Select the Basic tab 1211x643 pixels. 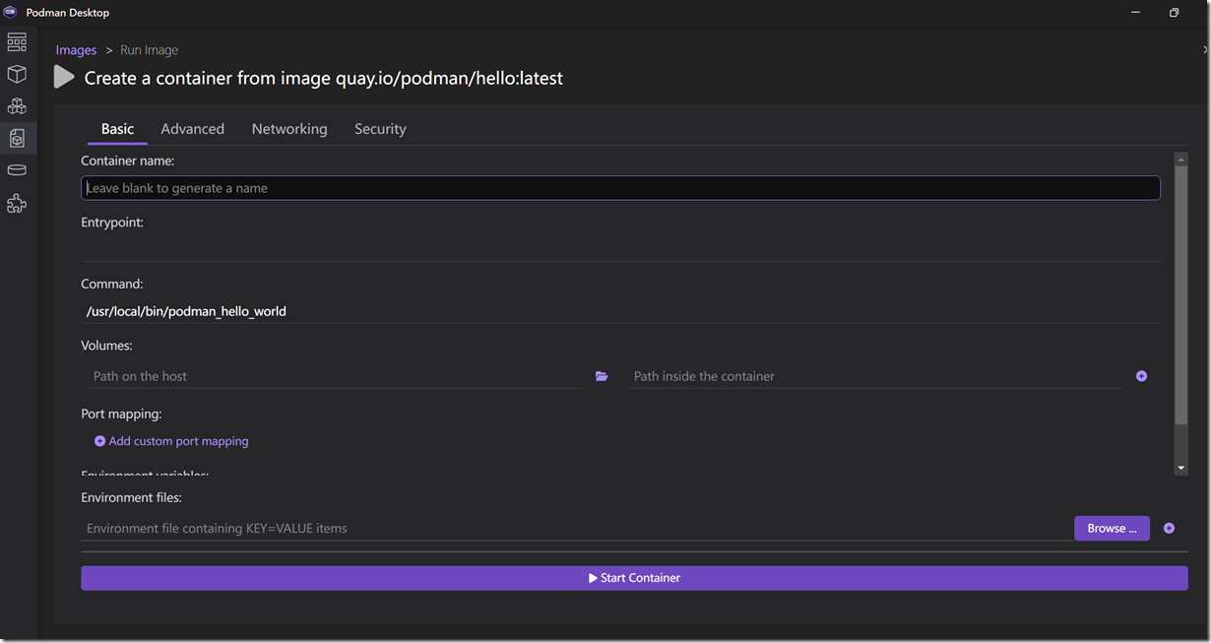point(117,129)
